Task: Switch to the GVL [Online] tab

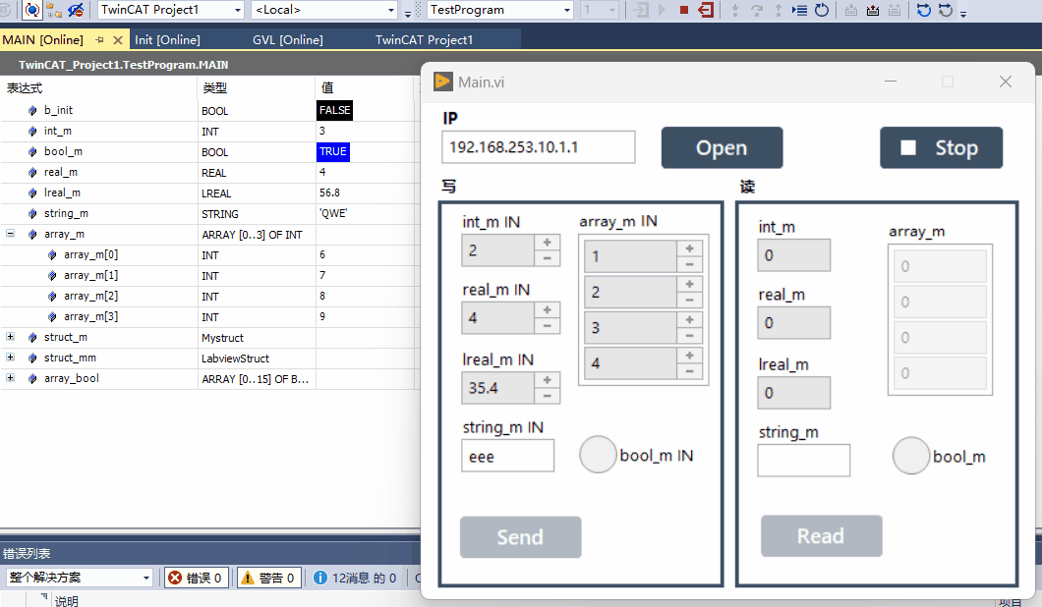Action: tap(287, 40)
